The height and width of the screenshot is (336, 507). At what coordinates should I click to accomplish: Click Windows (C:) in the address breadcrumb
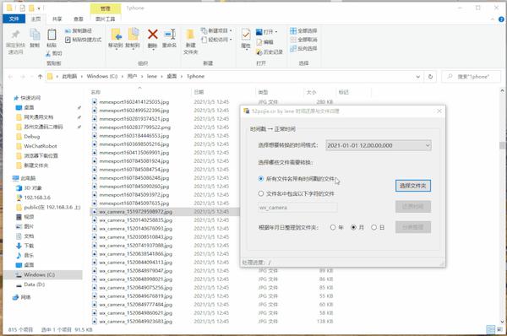point(102,77)
